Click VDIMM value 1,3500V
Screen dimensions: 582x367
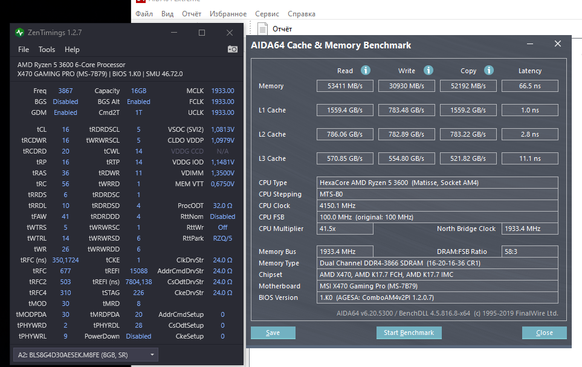click(222, 173)
